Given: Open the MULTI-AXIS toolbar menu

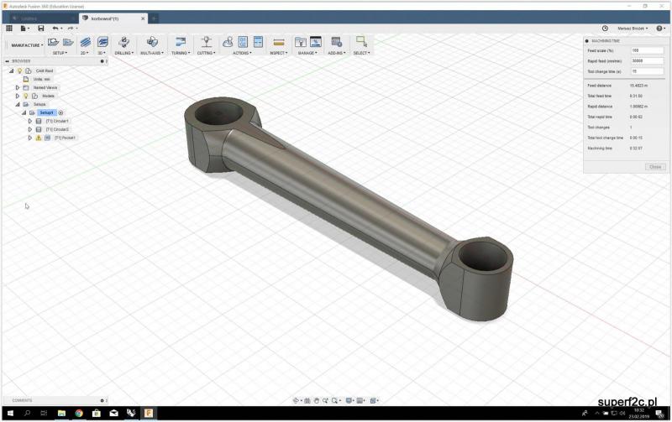Looking at the screenshot, I should click(x=152, y=53).
